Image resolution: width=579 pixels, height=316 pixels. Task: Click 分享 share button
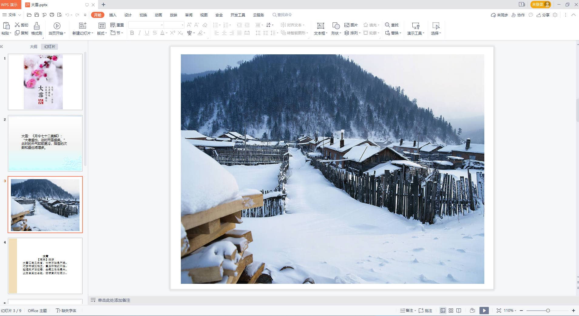click(x=543, y=15)
